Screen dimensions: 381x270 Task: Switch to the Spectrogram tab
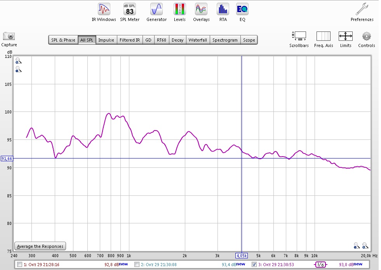(225, 40)
